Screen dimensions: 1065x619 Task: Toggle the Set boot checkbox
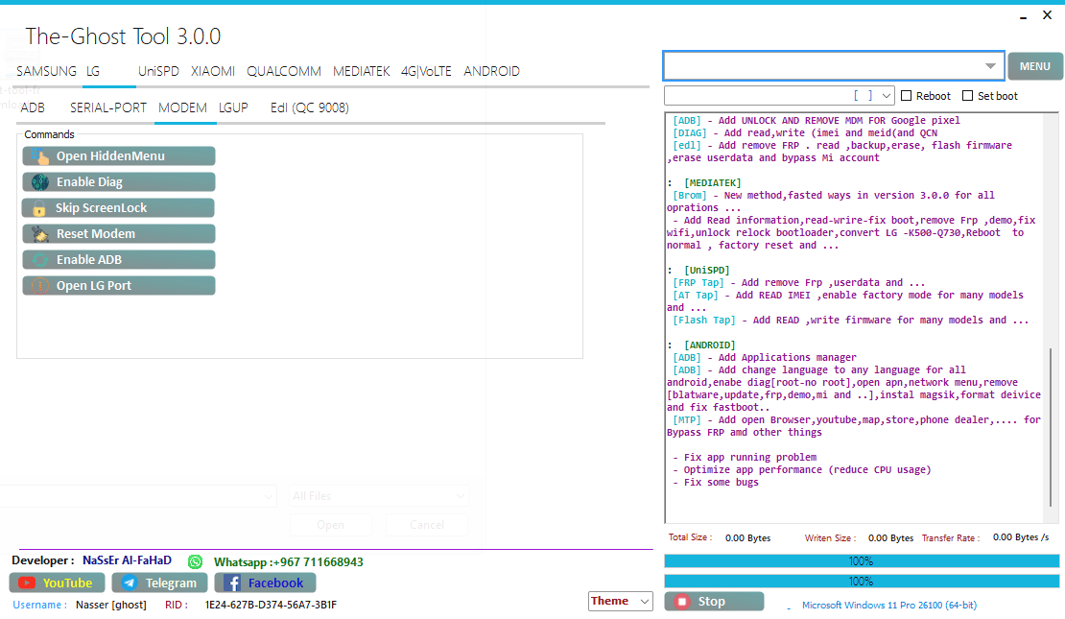tap(967, 96)
